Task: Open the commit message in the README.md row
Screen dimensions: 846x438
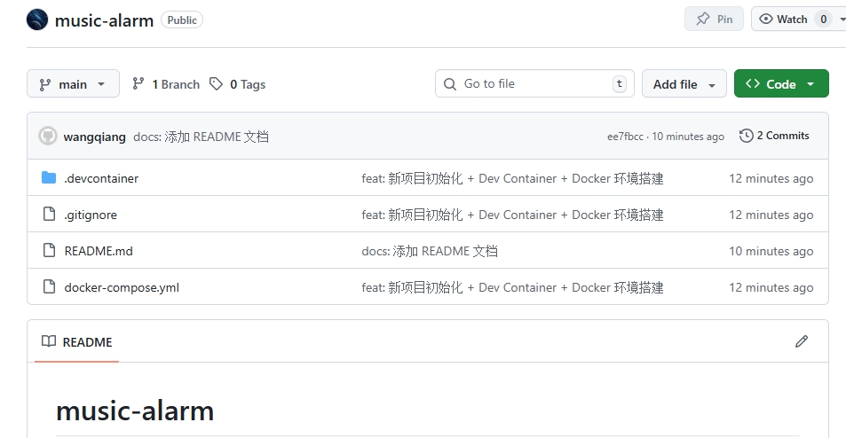Action: 430,251
